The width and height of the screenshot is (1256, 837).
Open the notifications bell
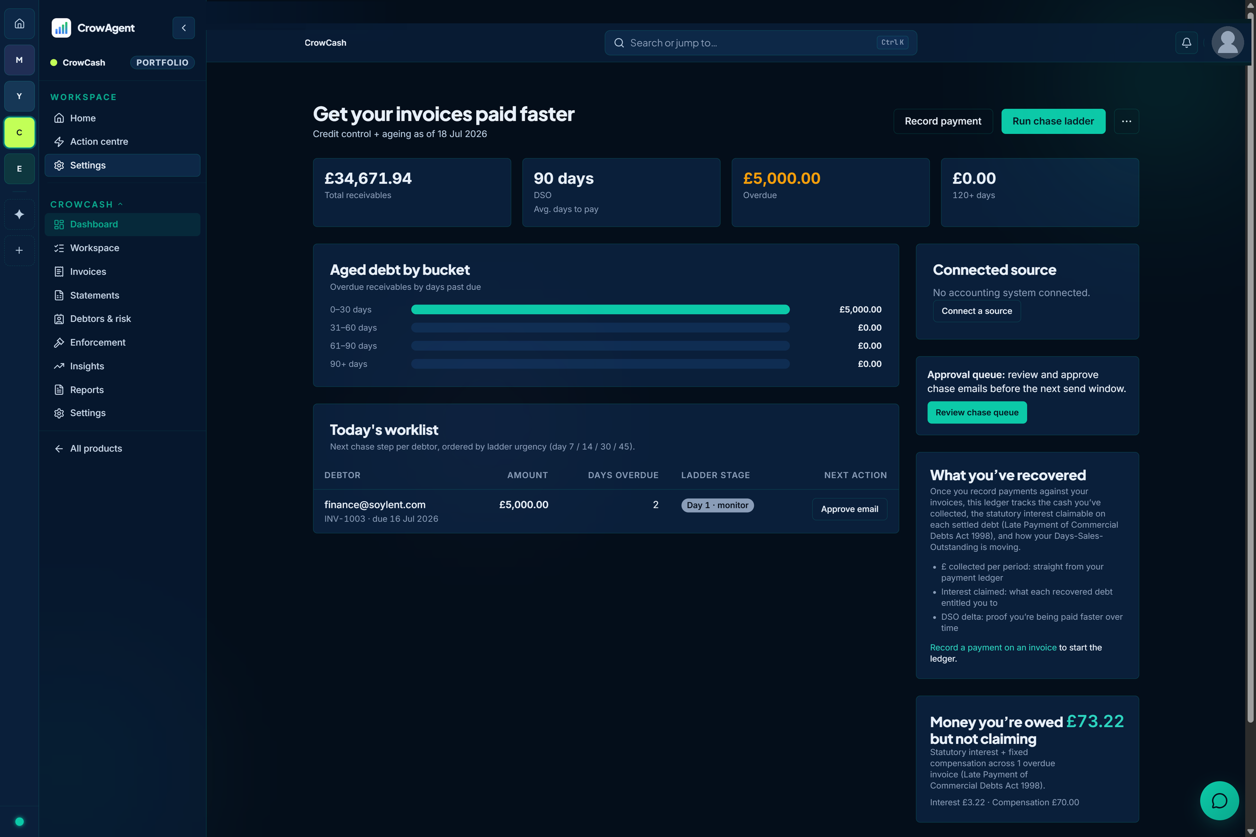(1186, 43)
